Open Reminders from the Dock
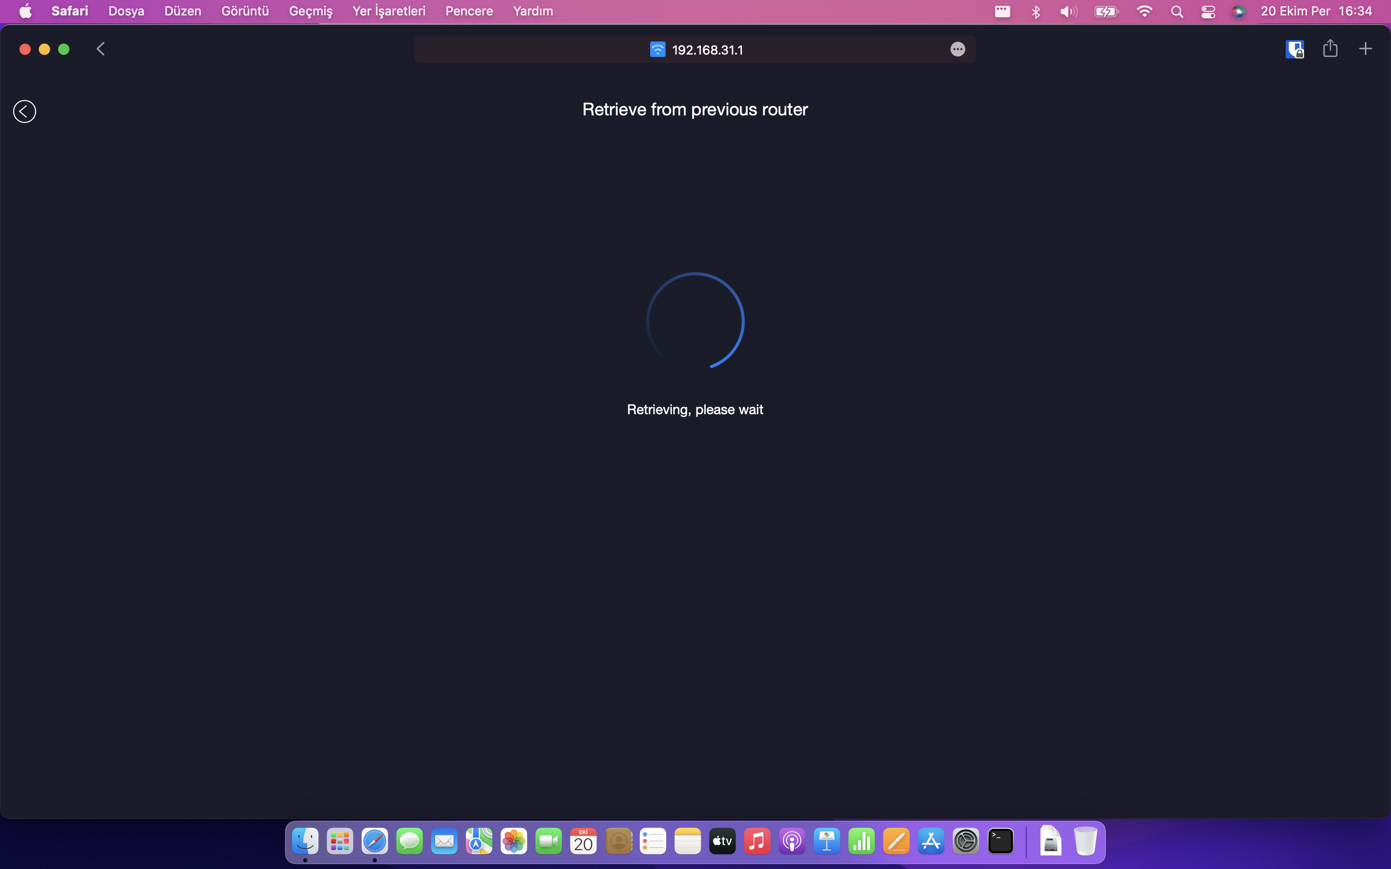Screen dimensions: 1391x869 click(653, 841)
